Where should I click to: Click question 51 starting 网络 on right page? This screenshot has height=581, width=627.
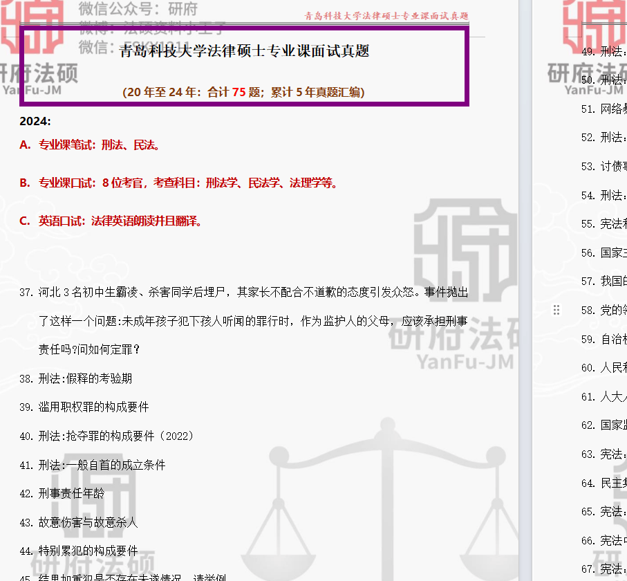(x=603, y=109)
